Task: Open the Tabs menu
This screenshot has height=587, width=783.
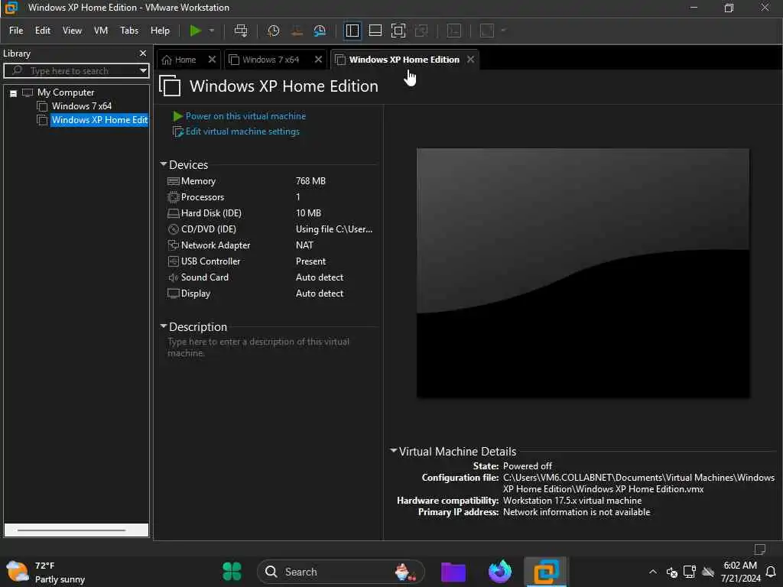Action: tap(128, 31)
